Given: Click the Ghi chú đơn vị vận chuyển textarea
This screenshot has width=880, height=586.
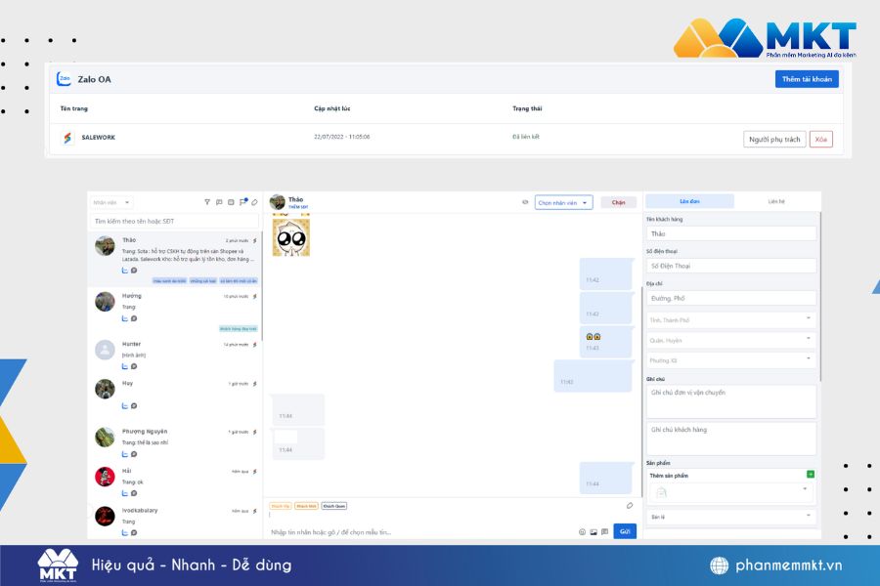Looking at the screenshot, I should [x=731, y=401].
